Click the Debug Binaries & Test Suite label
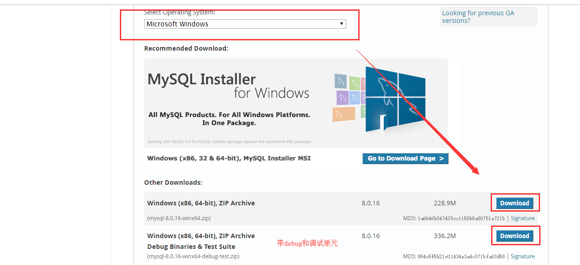The height and width of the screenshot is (265, 580). pos(191,247)
